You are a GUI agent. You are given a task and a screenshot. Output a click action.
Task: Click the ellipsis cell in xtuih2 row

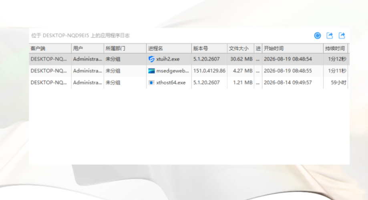(x=258, y=59)
